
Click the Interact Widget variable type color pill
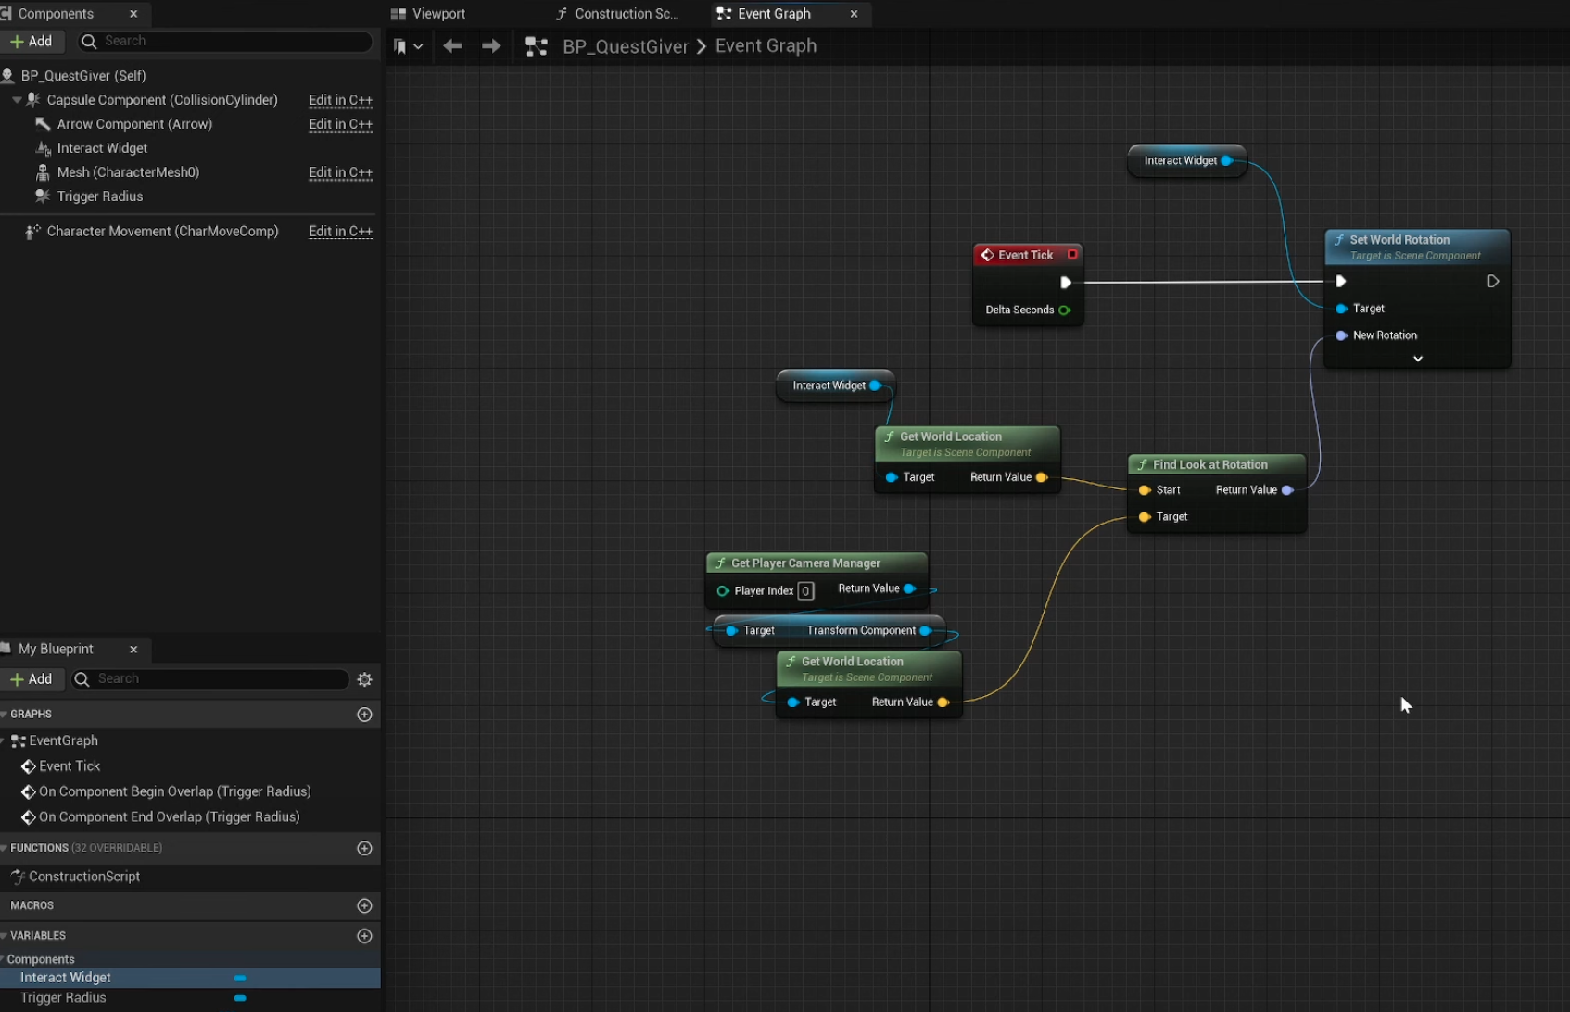pos(240,978)
